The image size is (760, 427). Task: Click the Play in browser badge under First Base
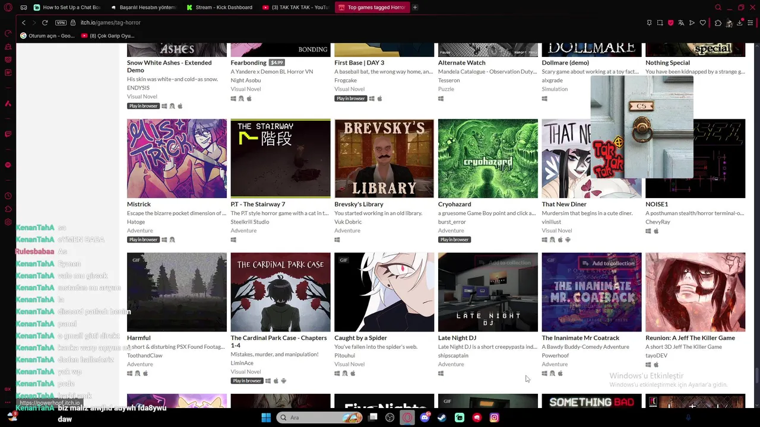click(x=350, y=98)
